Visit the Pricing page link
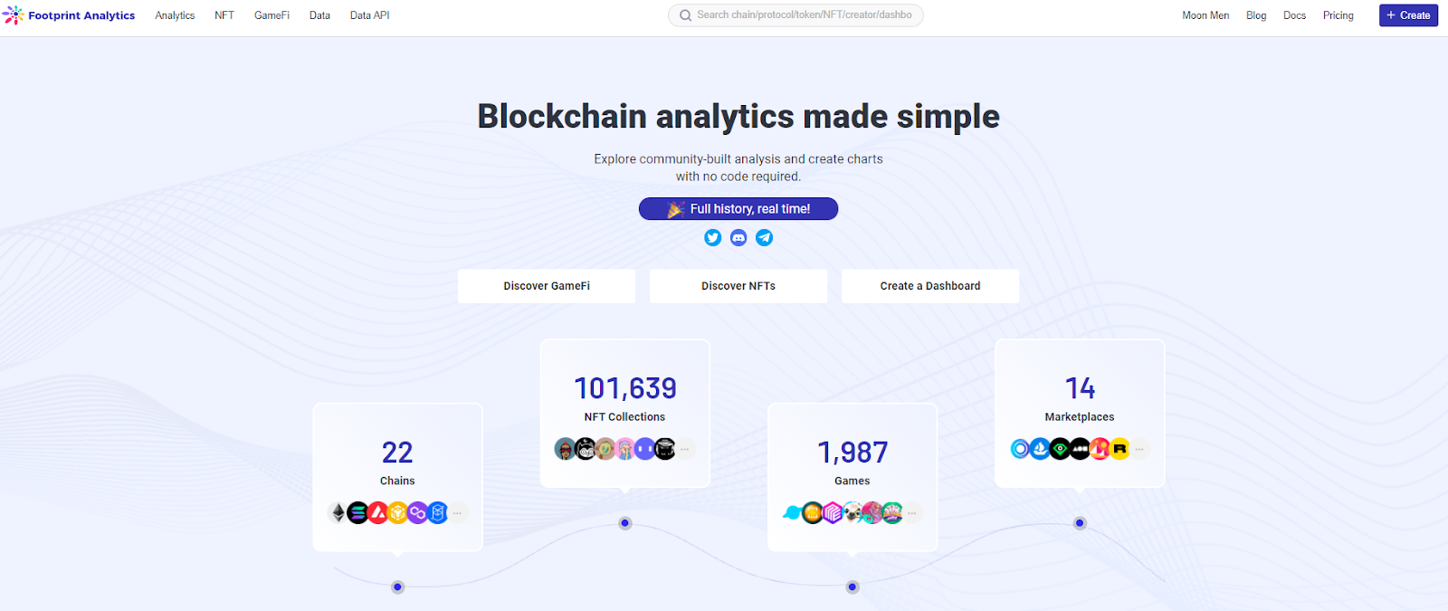This screenshot has height=611, width=1448. [1338, 15]
